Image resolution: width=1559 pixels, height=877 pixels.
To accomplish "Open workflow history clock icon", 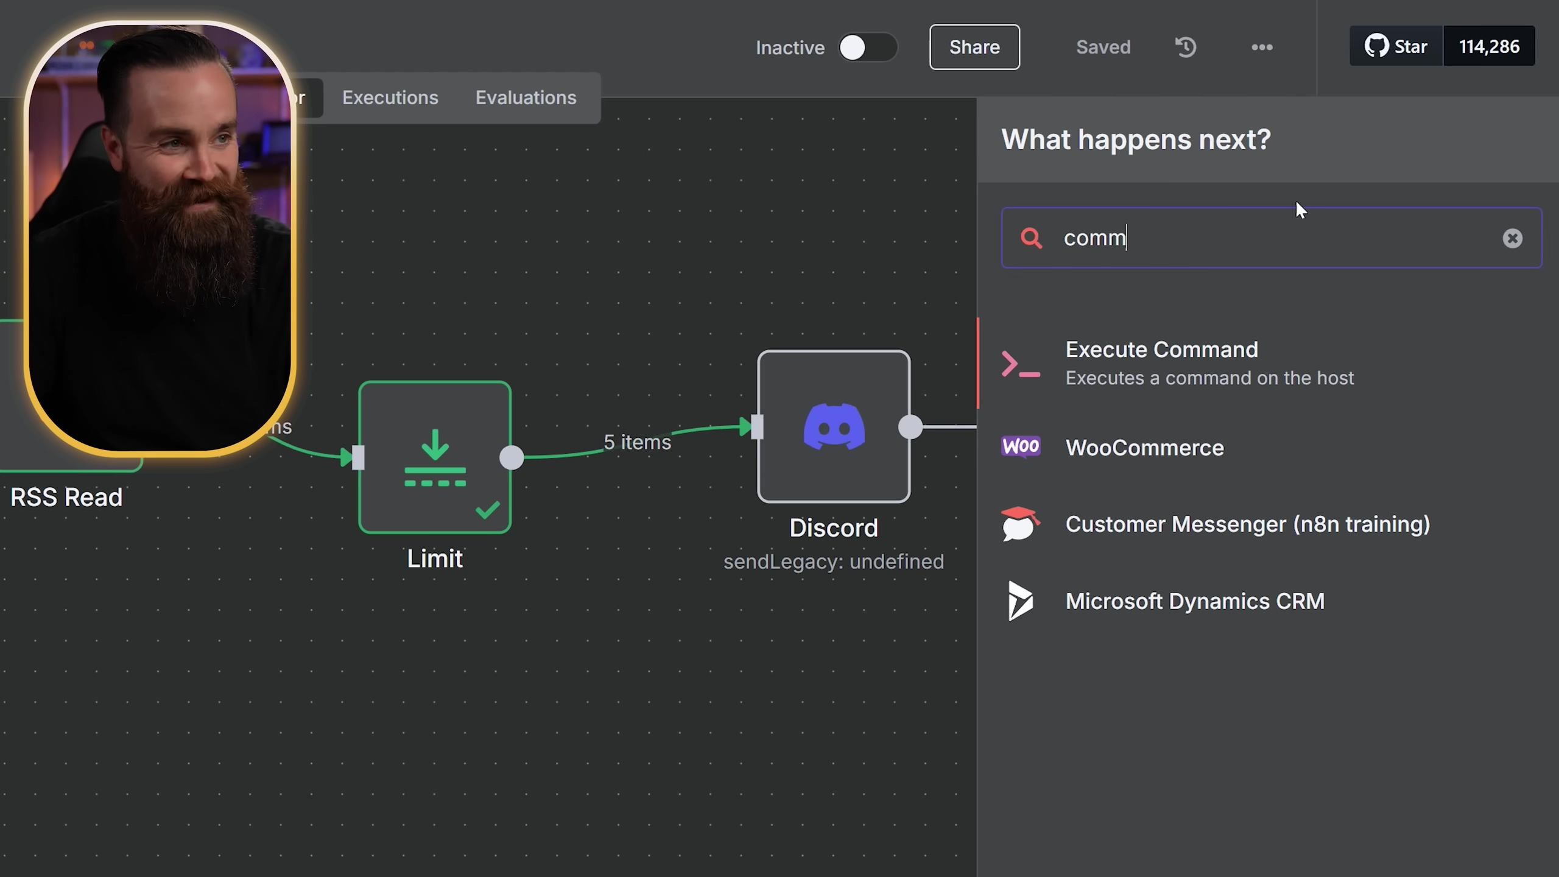I will [x=1185, y=47].
